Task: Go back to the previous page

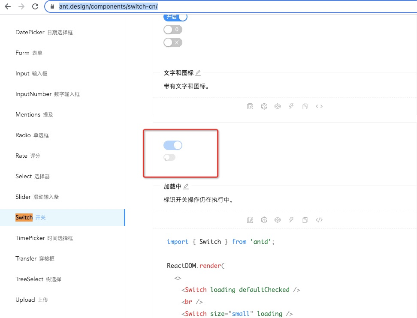Action: pos(8,6)
